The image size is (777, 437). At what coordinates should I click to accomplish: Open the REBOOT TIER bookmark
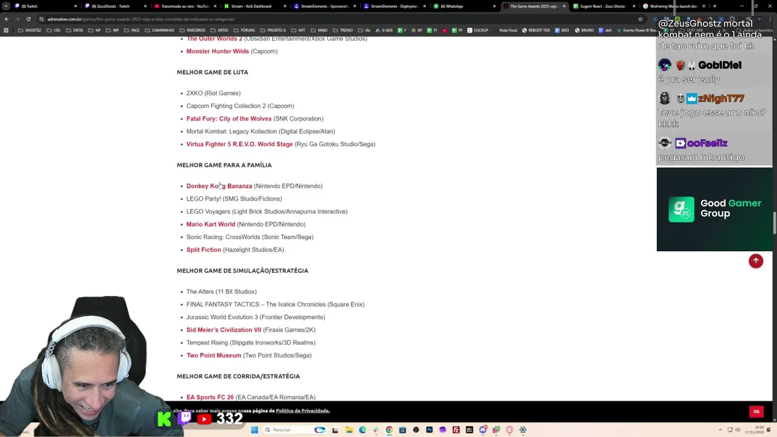pyautogui.click(x=537, y=30)
